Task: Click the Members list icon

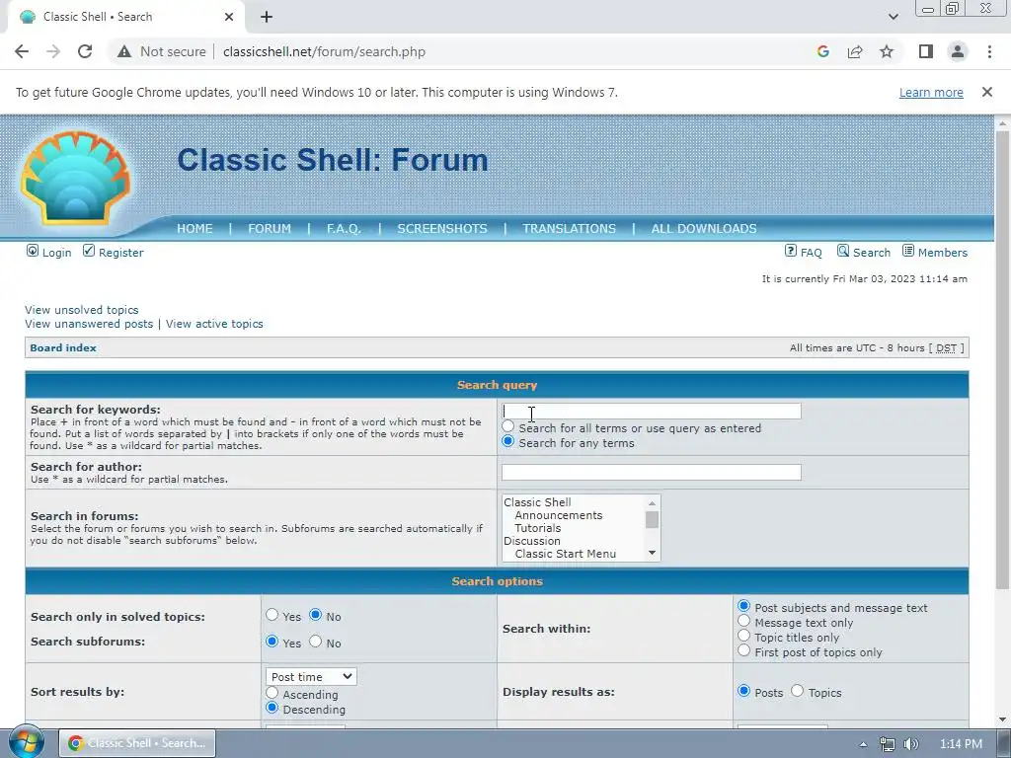Action: (908, 251)
